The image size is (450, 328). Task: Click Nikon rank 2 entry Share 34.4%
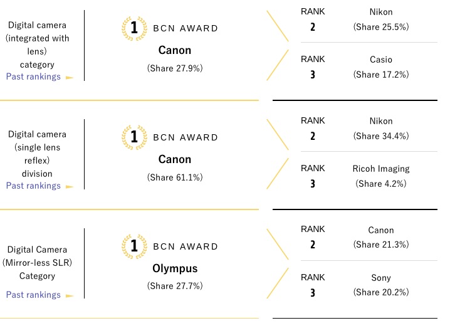tap(381, 129)
